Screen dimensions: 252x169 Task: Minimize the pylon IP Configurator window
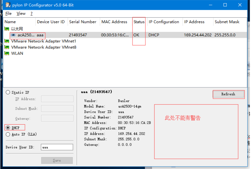click(211, 5)
